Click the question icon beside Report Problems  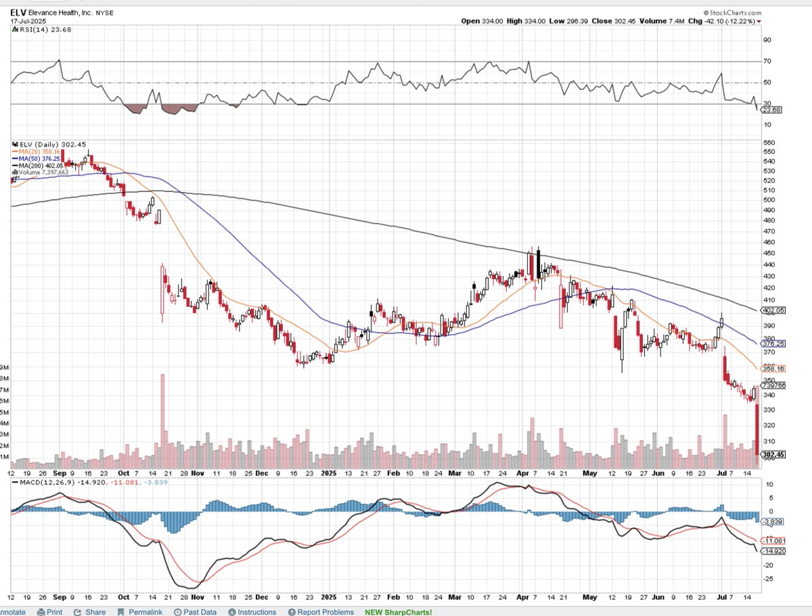pos(292,612)
